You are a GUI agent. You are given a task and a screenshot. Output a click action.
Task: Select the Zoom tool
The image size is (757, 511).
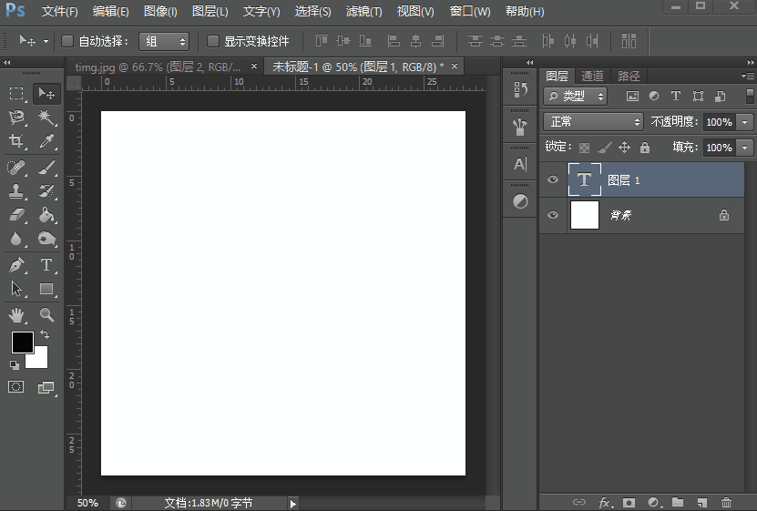[x=46, y=315]
